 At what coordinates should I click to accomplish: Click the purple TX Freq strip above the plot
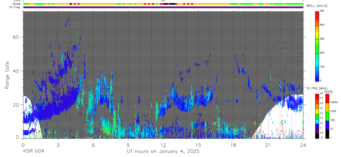coord(163,7)
